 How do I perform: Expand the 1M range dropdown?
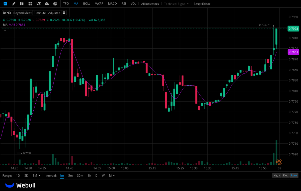click(37, 175)
